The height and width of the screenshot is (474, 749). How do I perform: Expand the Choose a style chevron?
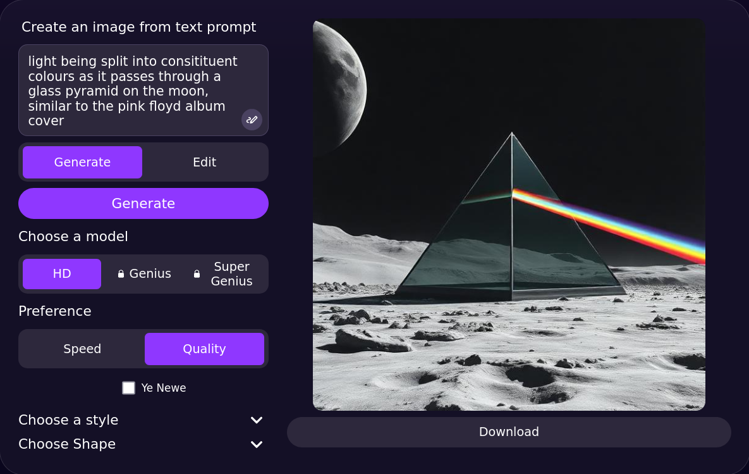tap(257, 420)
